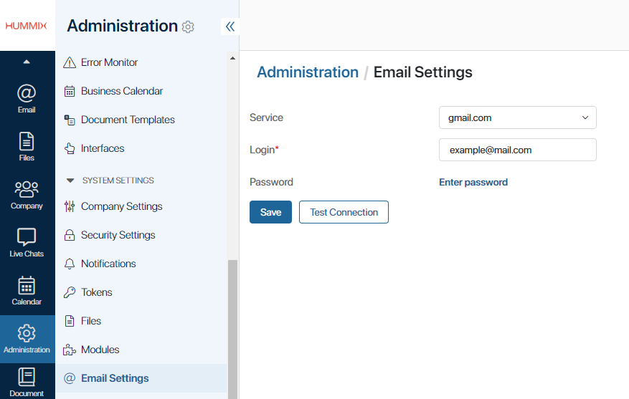Viewport: 629px width, 399px height.
Task: Click the Save button
Action: [270, 212]
